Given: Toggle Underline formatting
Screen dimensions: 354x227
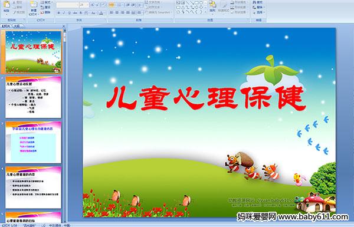Looking at the screenshot, I should [x=69, y=13].
